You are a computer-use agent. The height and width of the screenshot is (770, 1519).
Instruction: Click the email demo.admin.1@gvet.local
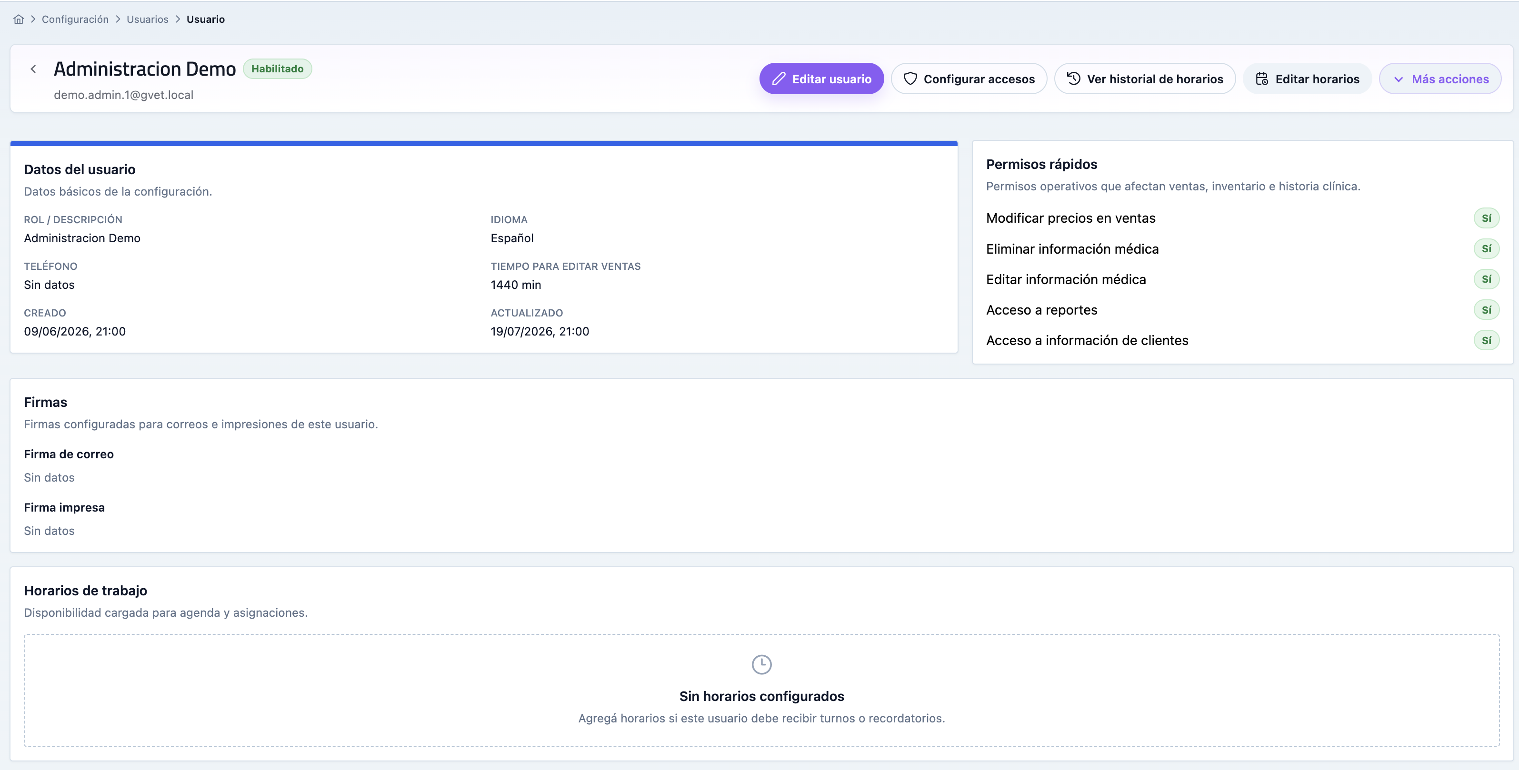point(124,95)
